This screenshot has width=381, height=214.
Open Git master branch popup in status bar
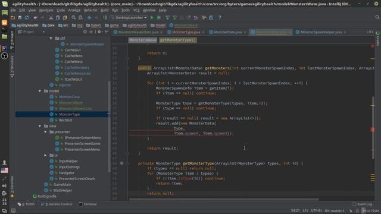pyautogui.click(x=335, y=210)
